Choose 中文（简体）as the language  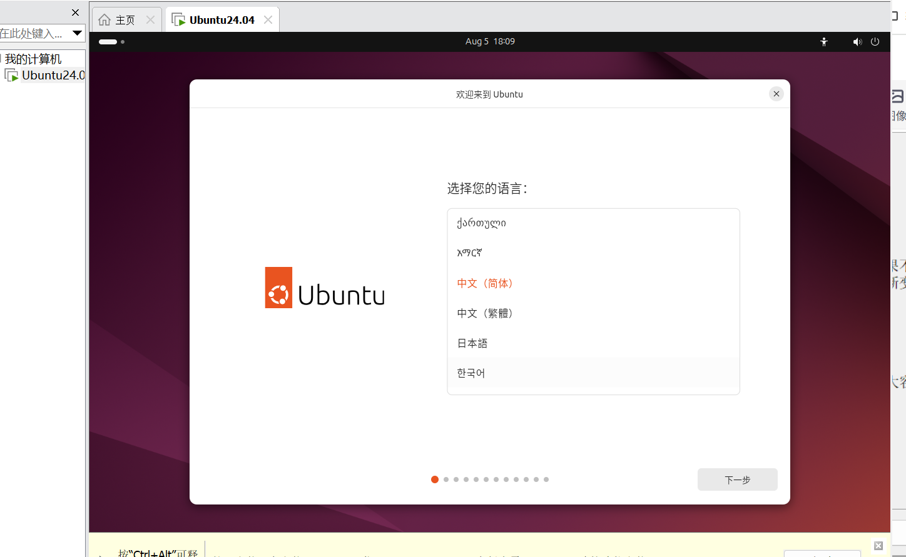tap(593, 283)
